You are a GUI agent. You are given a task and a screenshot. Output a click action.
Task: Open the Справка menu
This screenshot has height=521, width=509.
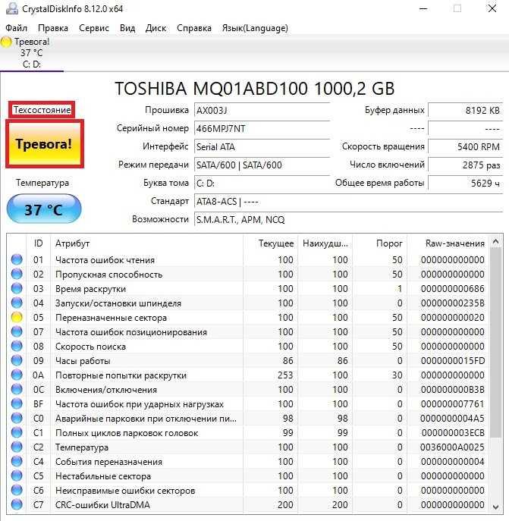194,28
